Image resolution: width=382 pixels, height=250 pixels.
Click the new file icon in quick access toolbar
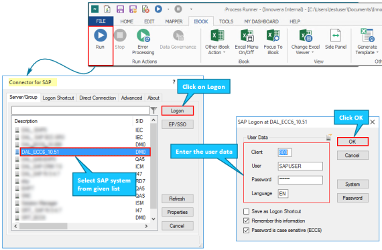107,9
